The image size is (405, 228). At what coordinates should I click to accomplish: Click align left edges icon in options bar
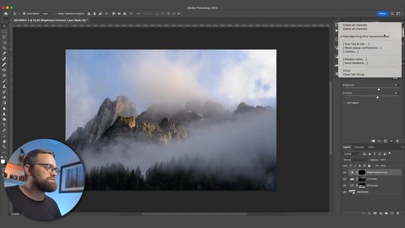(x=89, y=14)
